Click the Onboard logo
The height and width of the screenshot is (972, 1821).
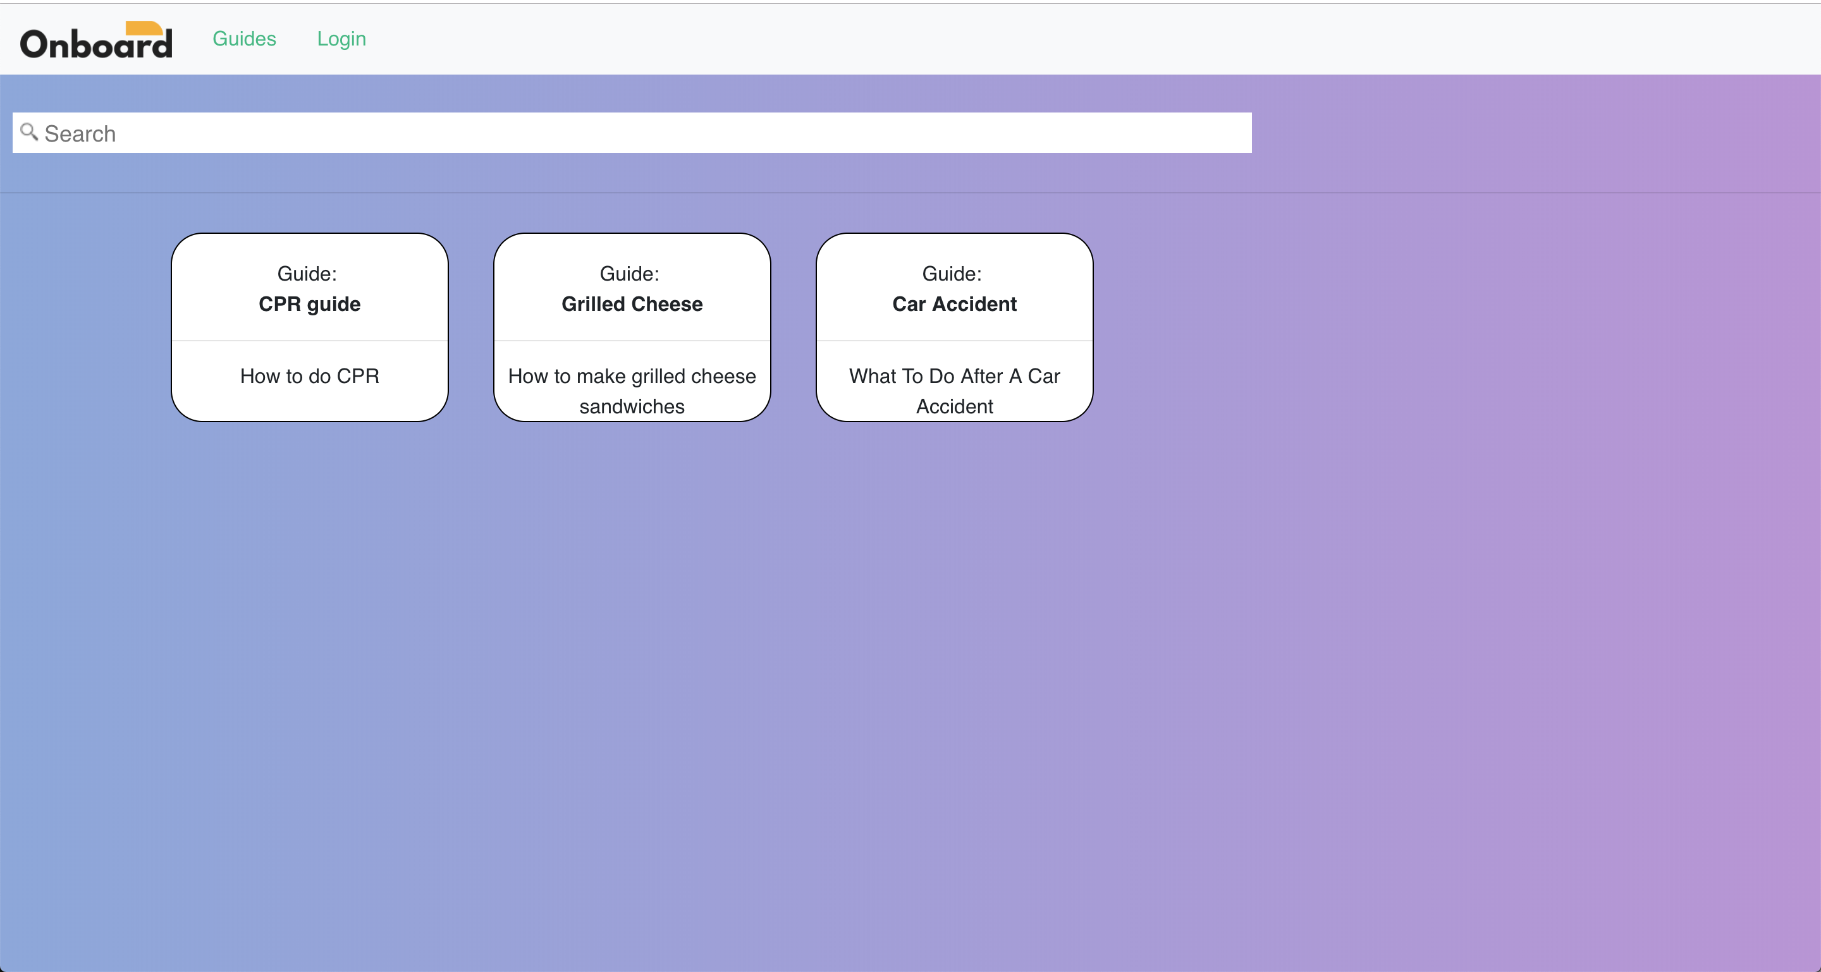[x=96, y=44]
